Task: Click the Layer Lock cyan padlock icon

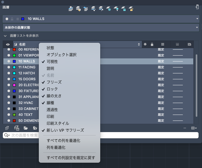Action: [123, 9]
